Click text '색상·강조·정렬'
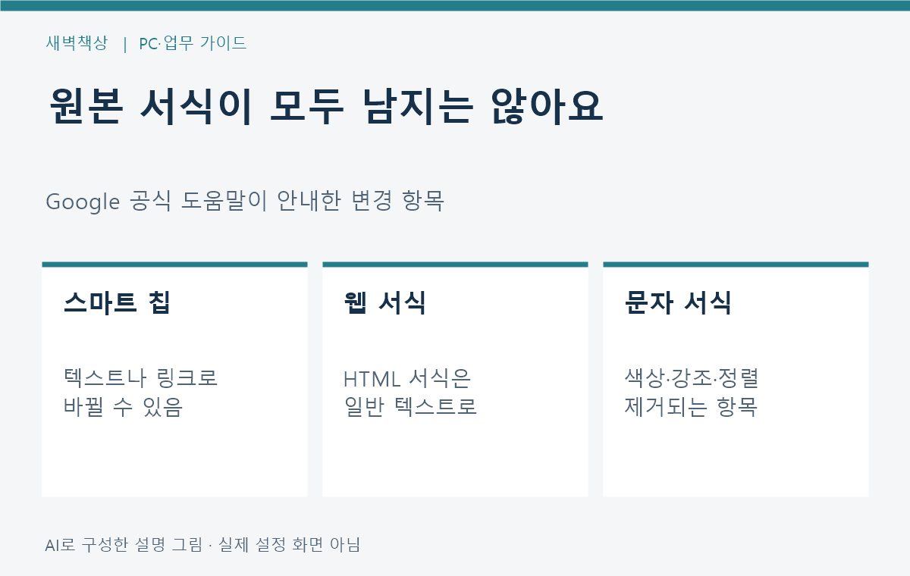 coord(692,377)
